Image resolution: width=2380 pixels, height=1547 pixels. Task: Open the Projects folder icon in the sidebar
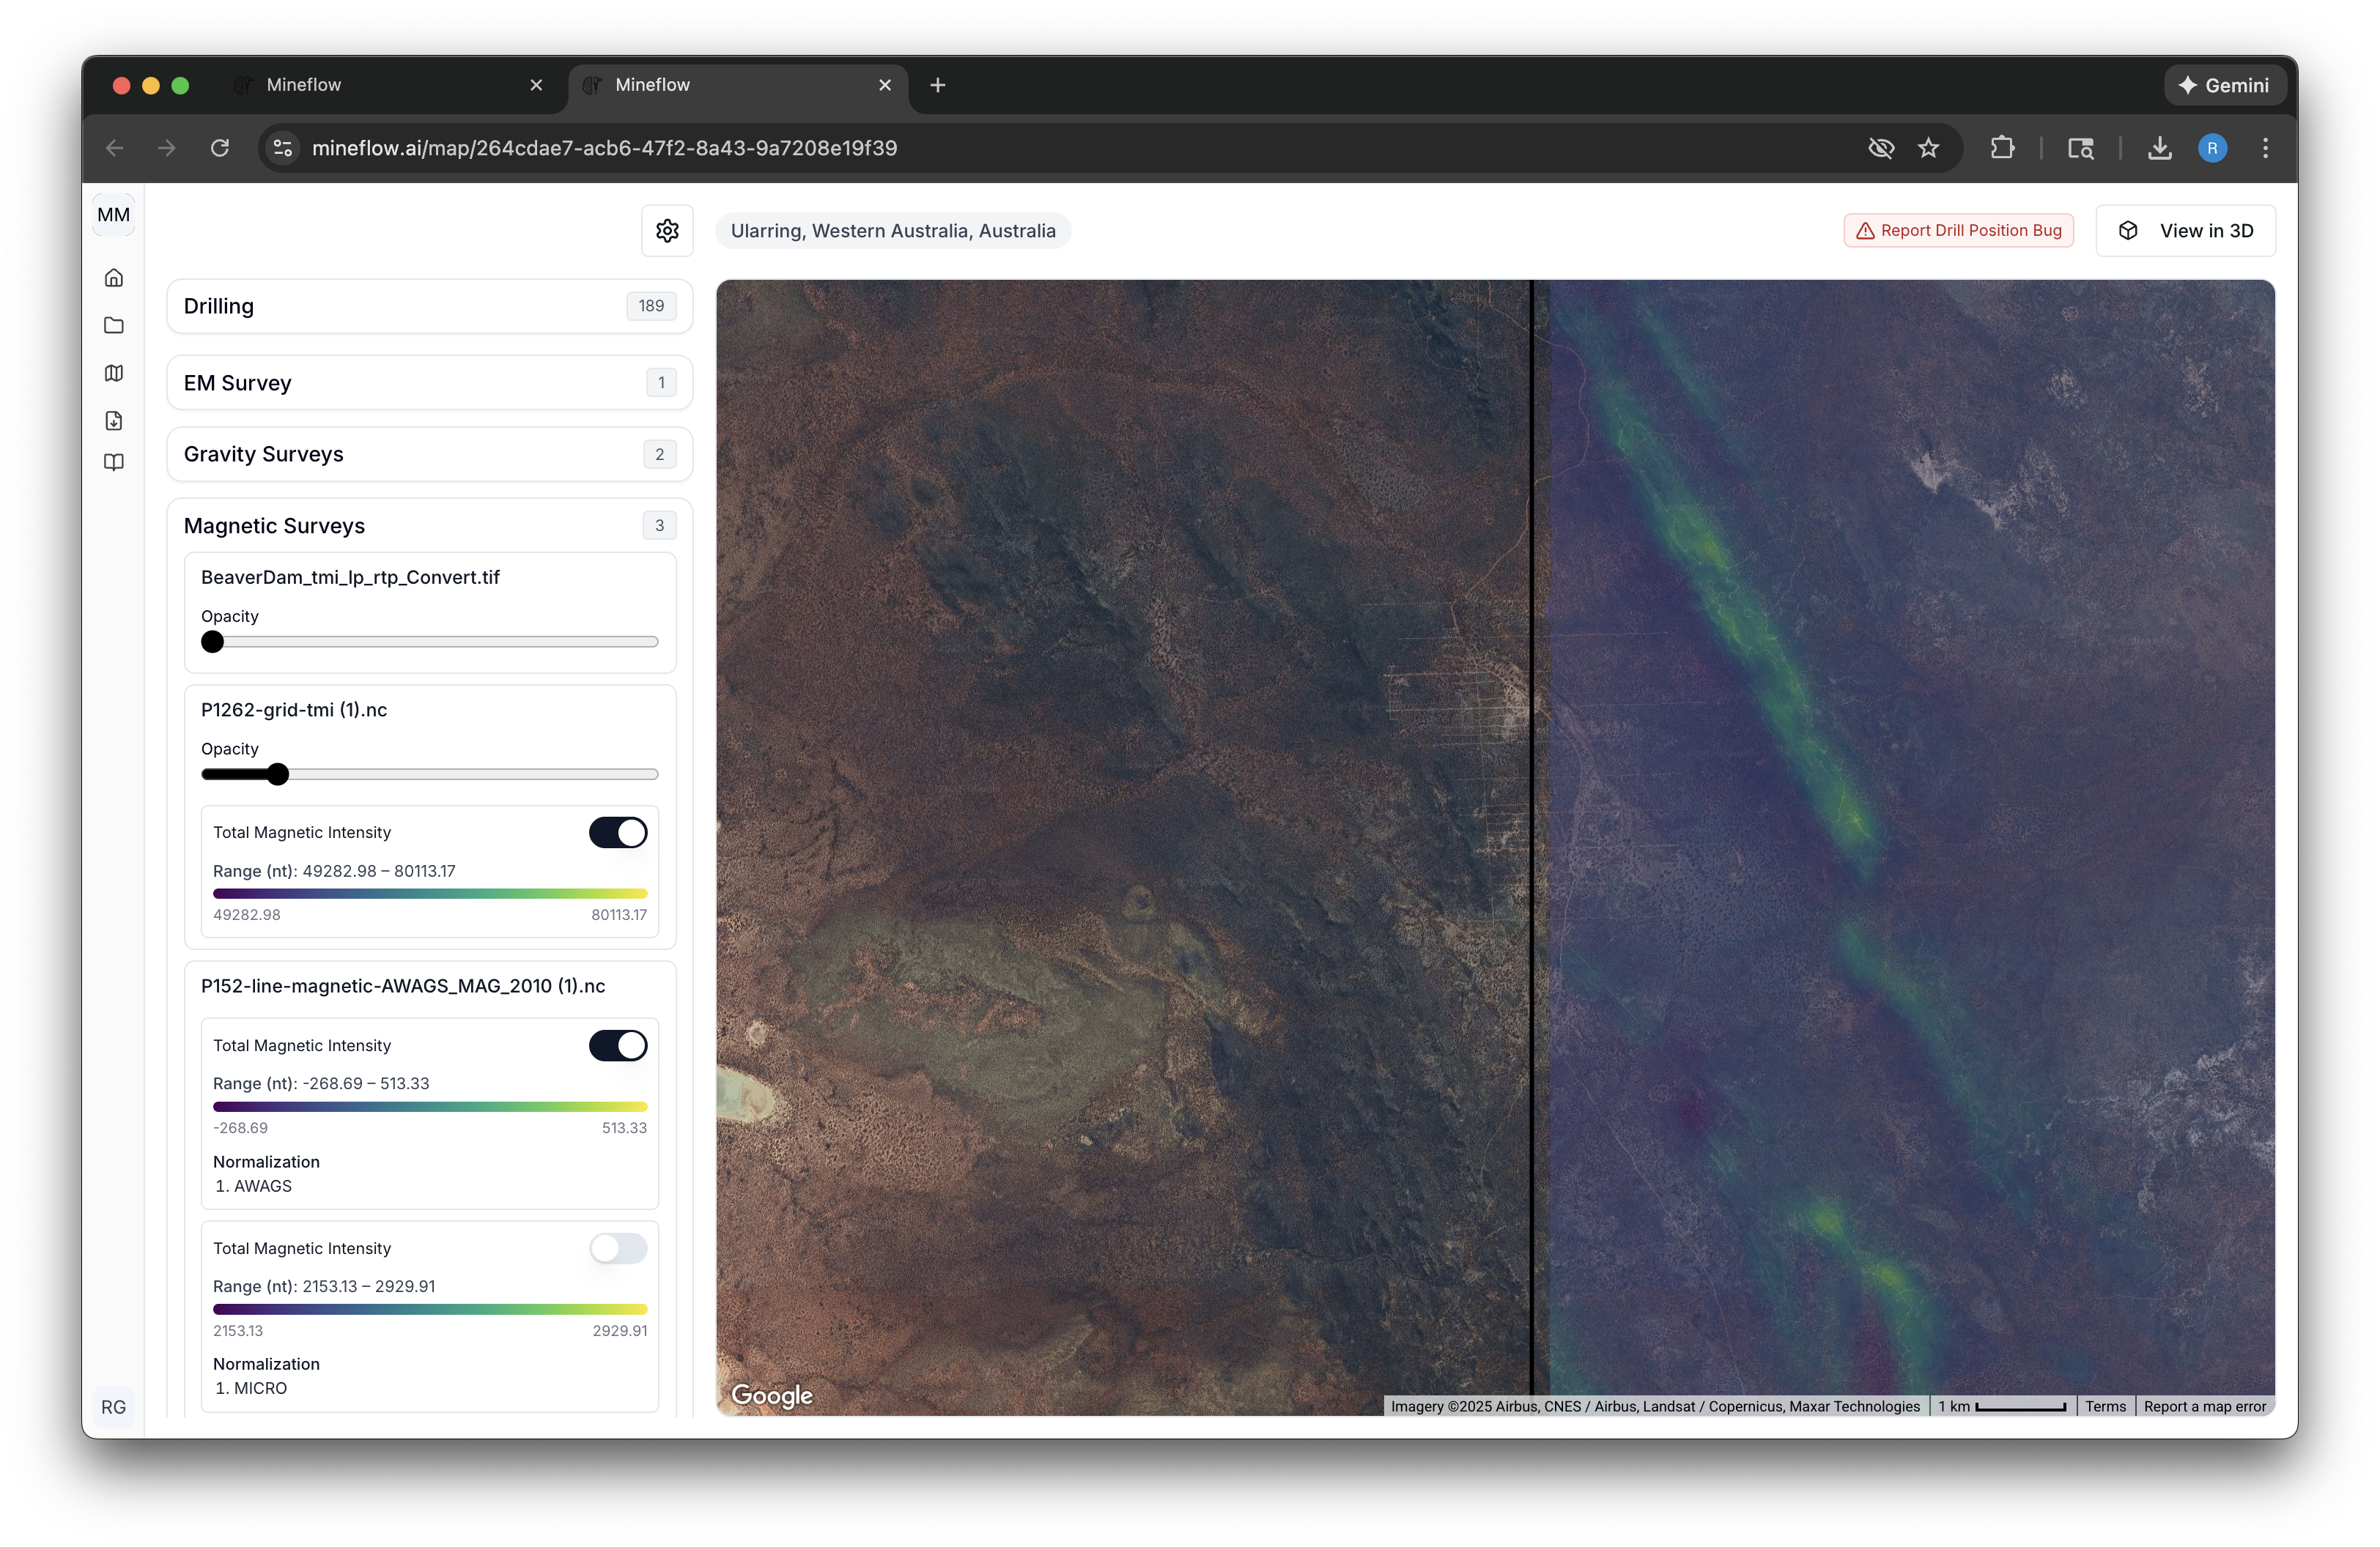(114, 324)
